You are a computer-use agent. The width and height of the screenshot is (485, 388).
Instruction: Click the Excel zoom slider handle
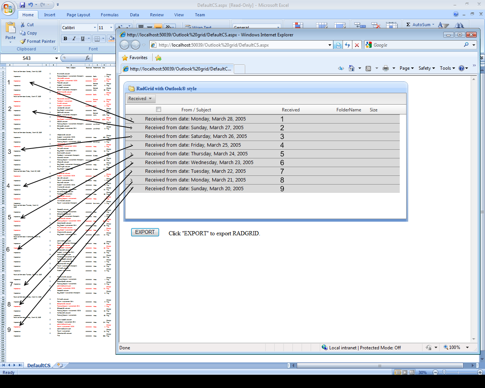[444, 372]
